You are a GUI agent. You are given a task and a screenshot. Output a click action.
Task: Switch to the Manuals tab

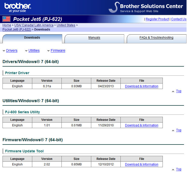[x=94, y=38]
